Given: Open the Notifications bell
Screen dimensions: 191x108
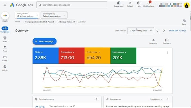Looking at the screenshot, I should [x=149, y=4].
